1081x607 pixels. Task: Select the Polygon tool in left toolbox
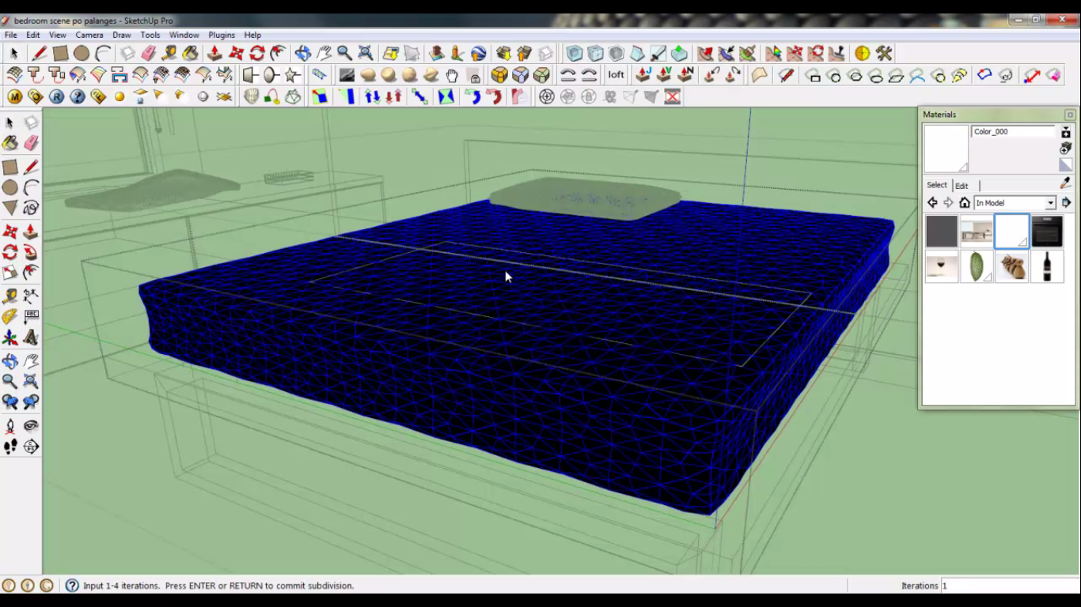point(10,208)
